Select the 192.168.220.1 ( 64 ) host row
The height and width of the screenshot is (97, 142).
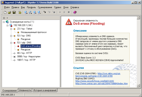23,25
